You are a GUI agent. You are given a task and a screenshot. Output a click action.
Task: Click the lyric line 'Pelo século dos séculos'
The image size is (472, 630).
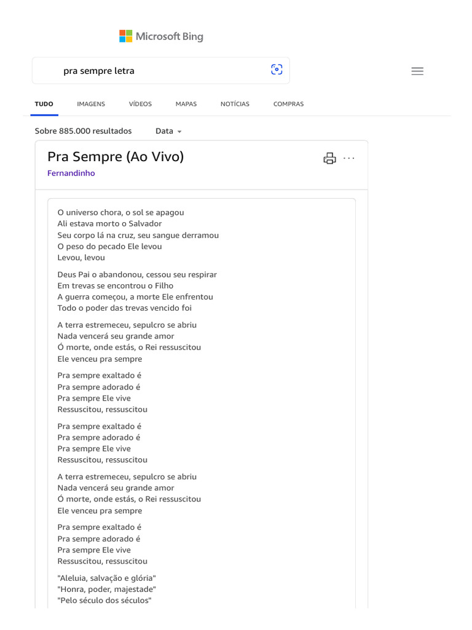(104, 600)
